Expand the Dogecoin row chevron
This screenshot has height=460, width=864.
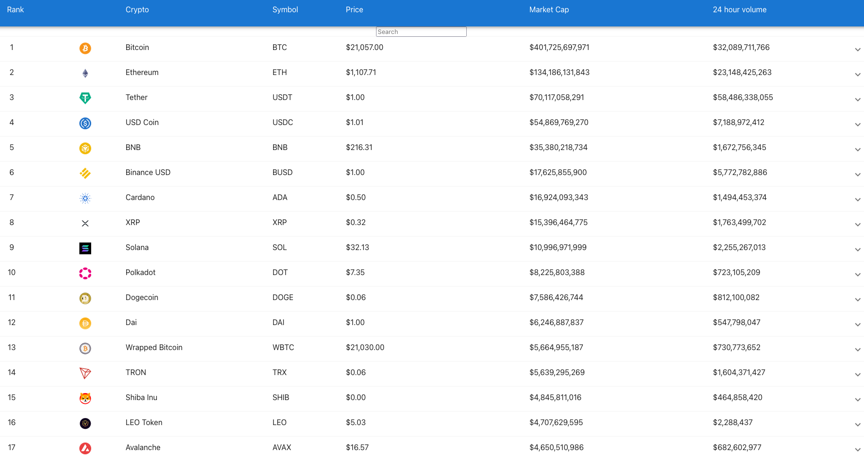pos(857,300)
